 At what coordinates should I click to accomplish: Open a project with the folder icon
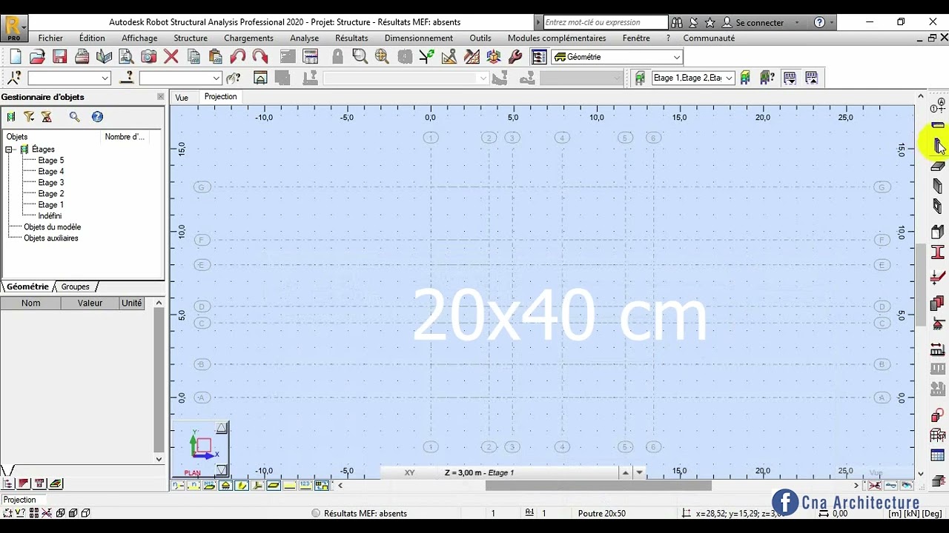click(37, 57)
